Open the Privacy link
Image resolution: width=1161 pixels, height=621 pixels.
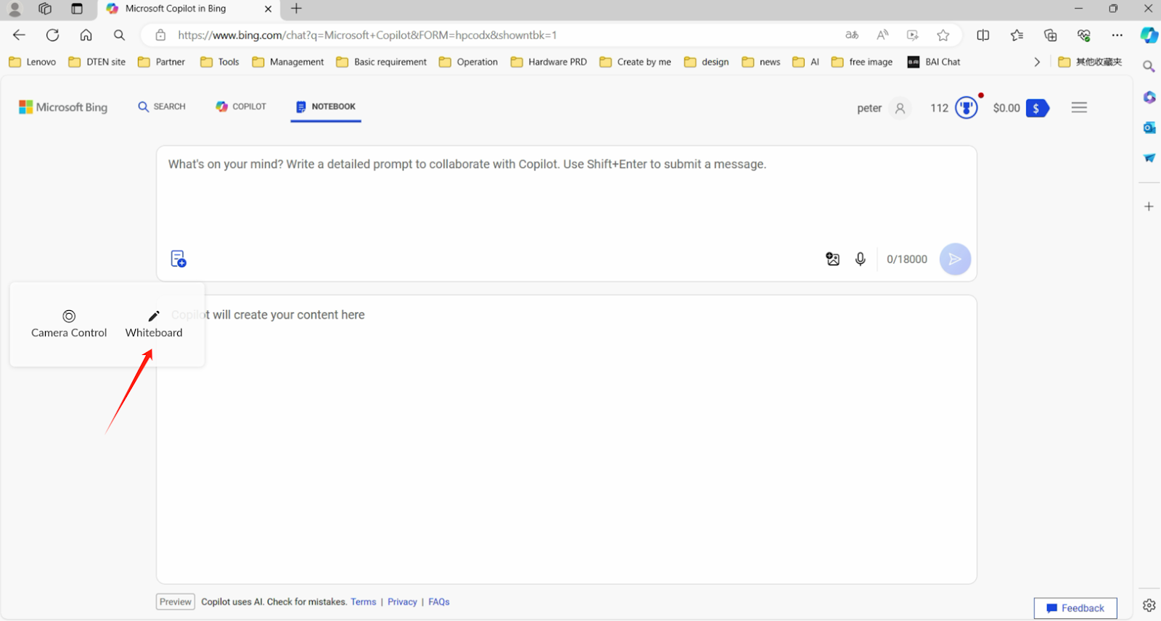pyautogui.click(x=402, y=601)
